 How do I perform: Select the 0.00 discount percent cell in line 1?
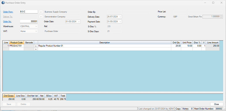click(197, 46)
